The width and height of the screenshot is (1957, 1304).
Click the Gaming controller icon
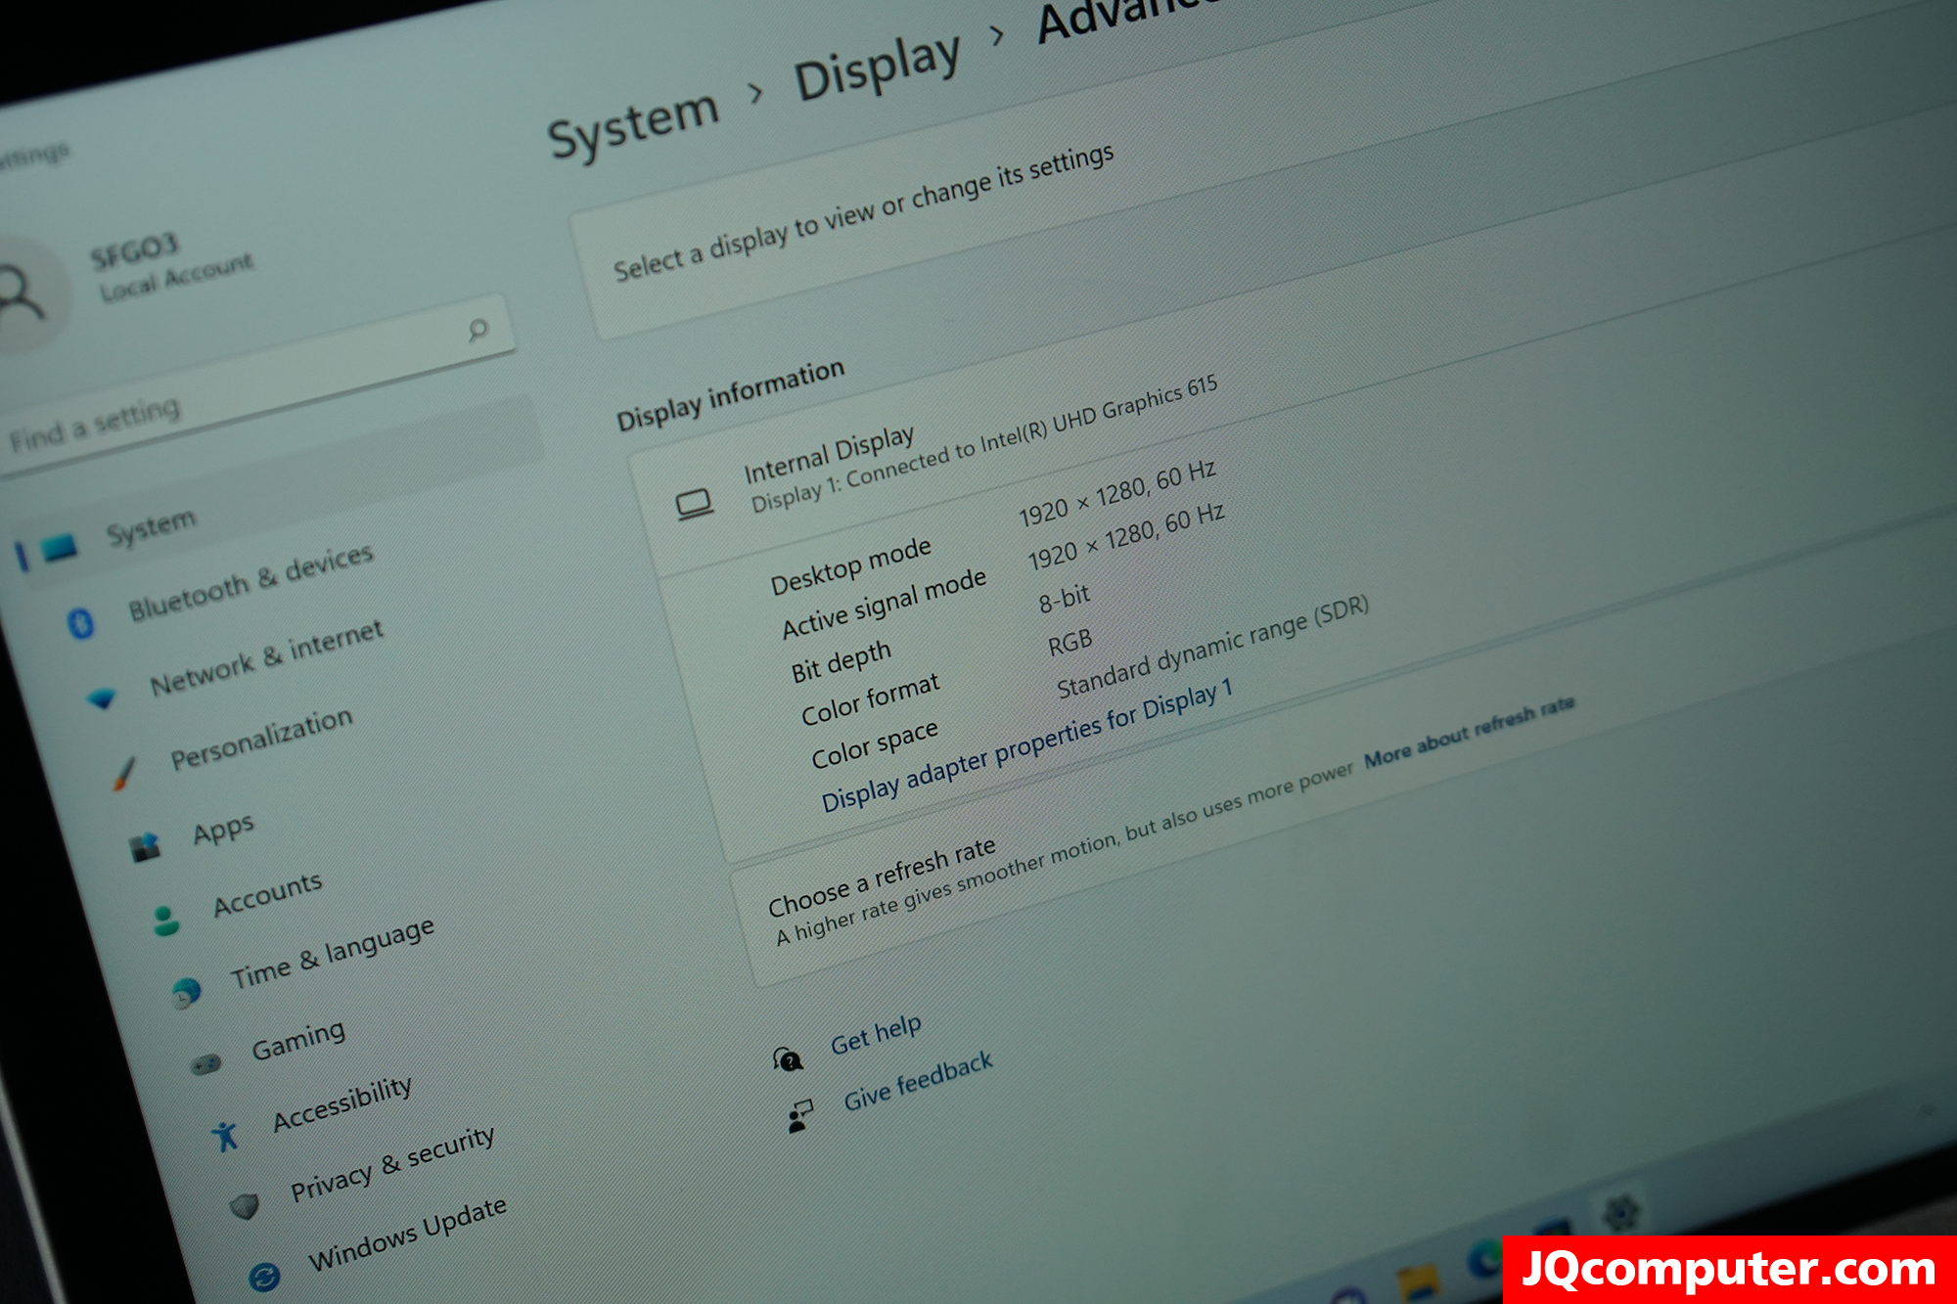(206, 1064)
